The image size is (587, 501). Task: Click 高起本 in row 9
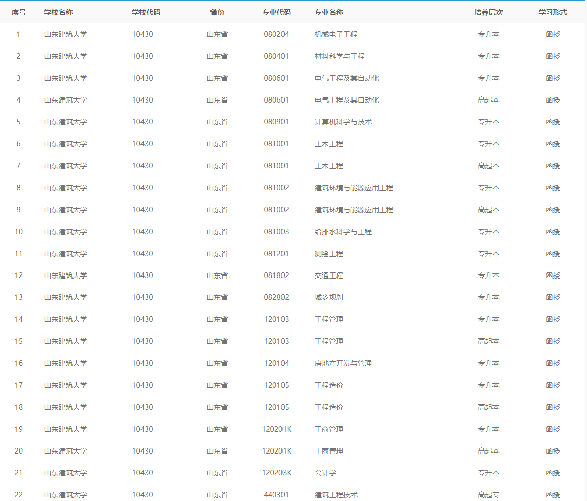coord(488,210)
